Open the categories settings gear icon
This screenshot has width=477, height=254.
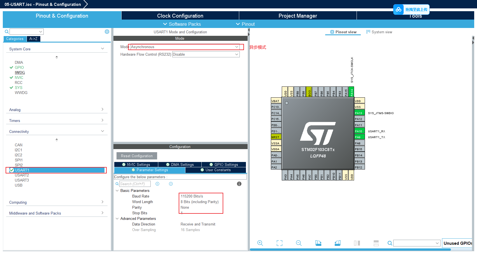point(107,32)
